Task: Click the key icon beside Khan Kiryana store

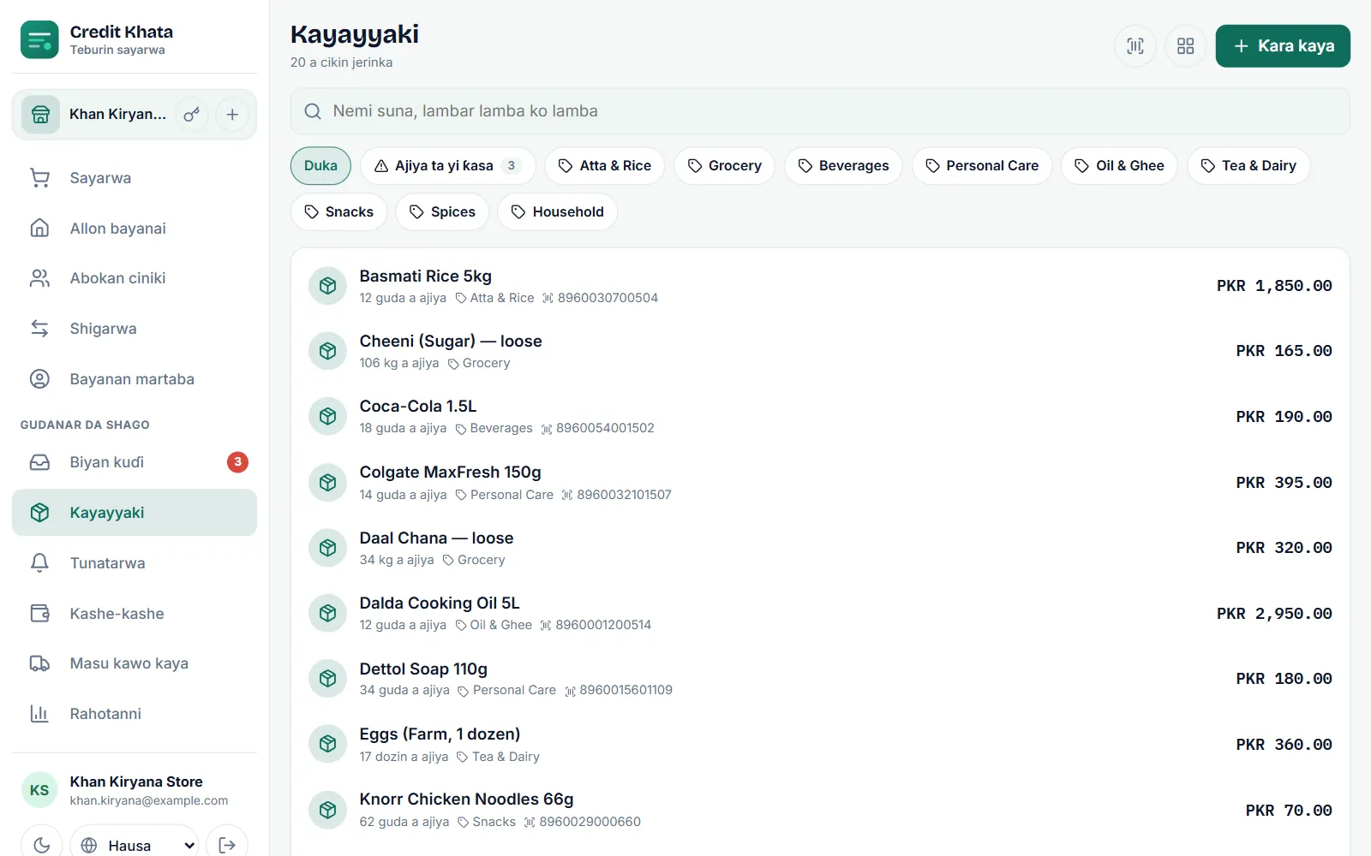Action: pos(192,115)
